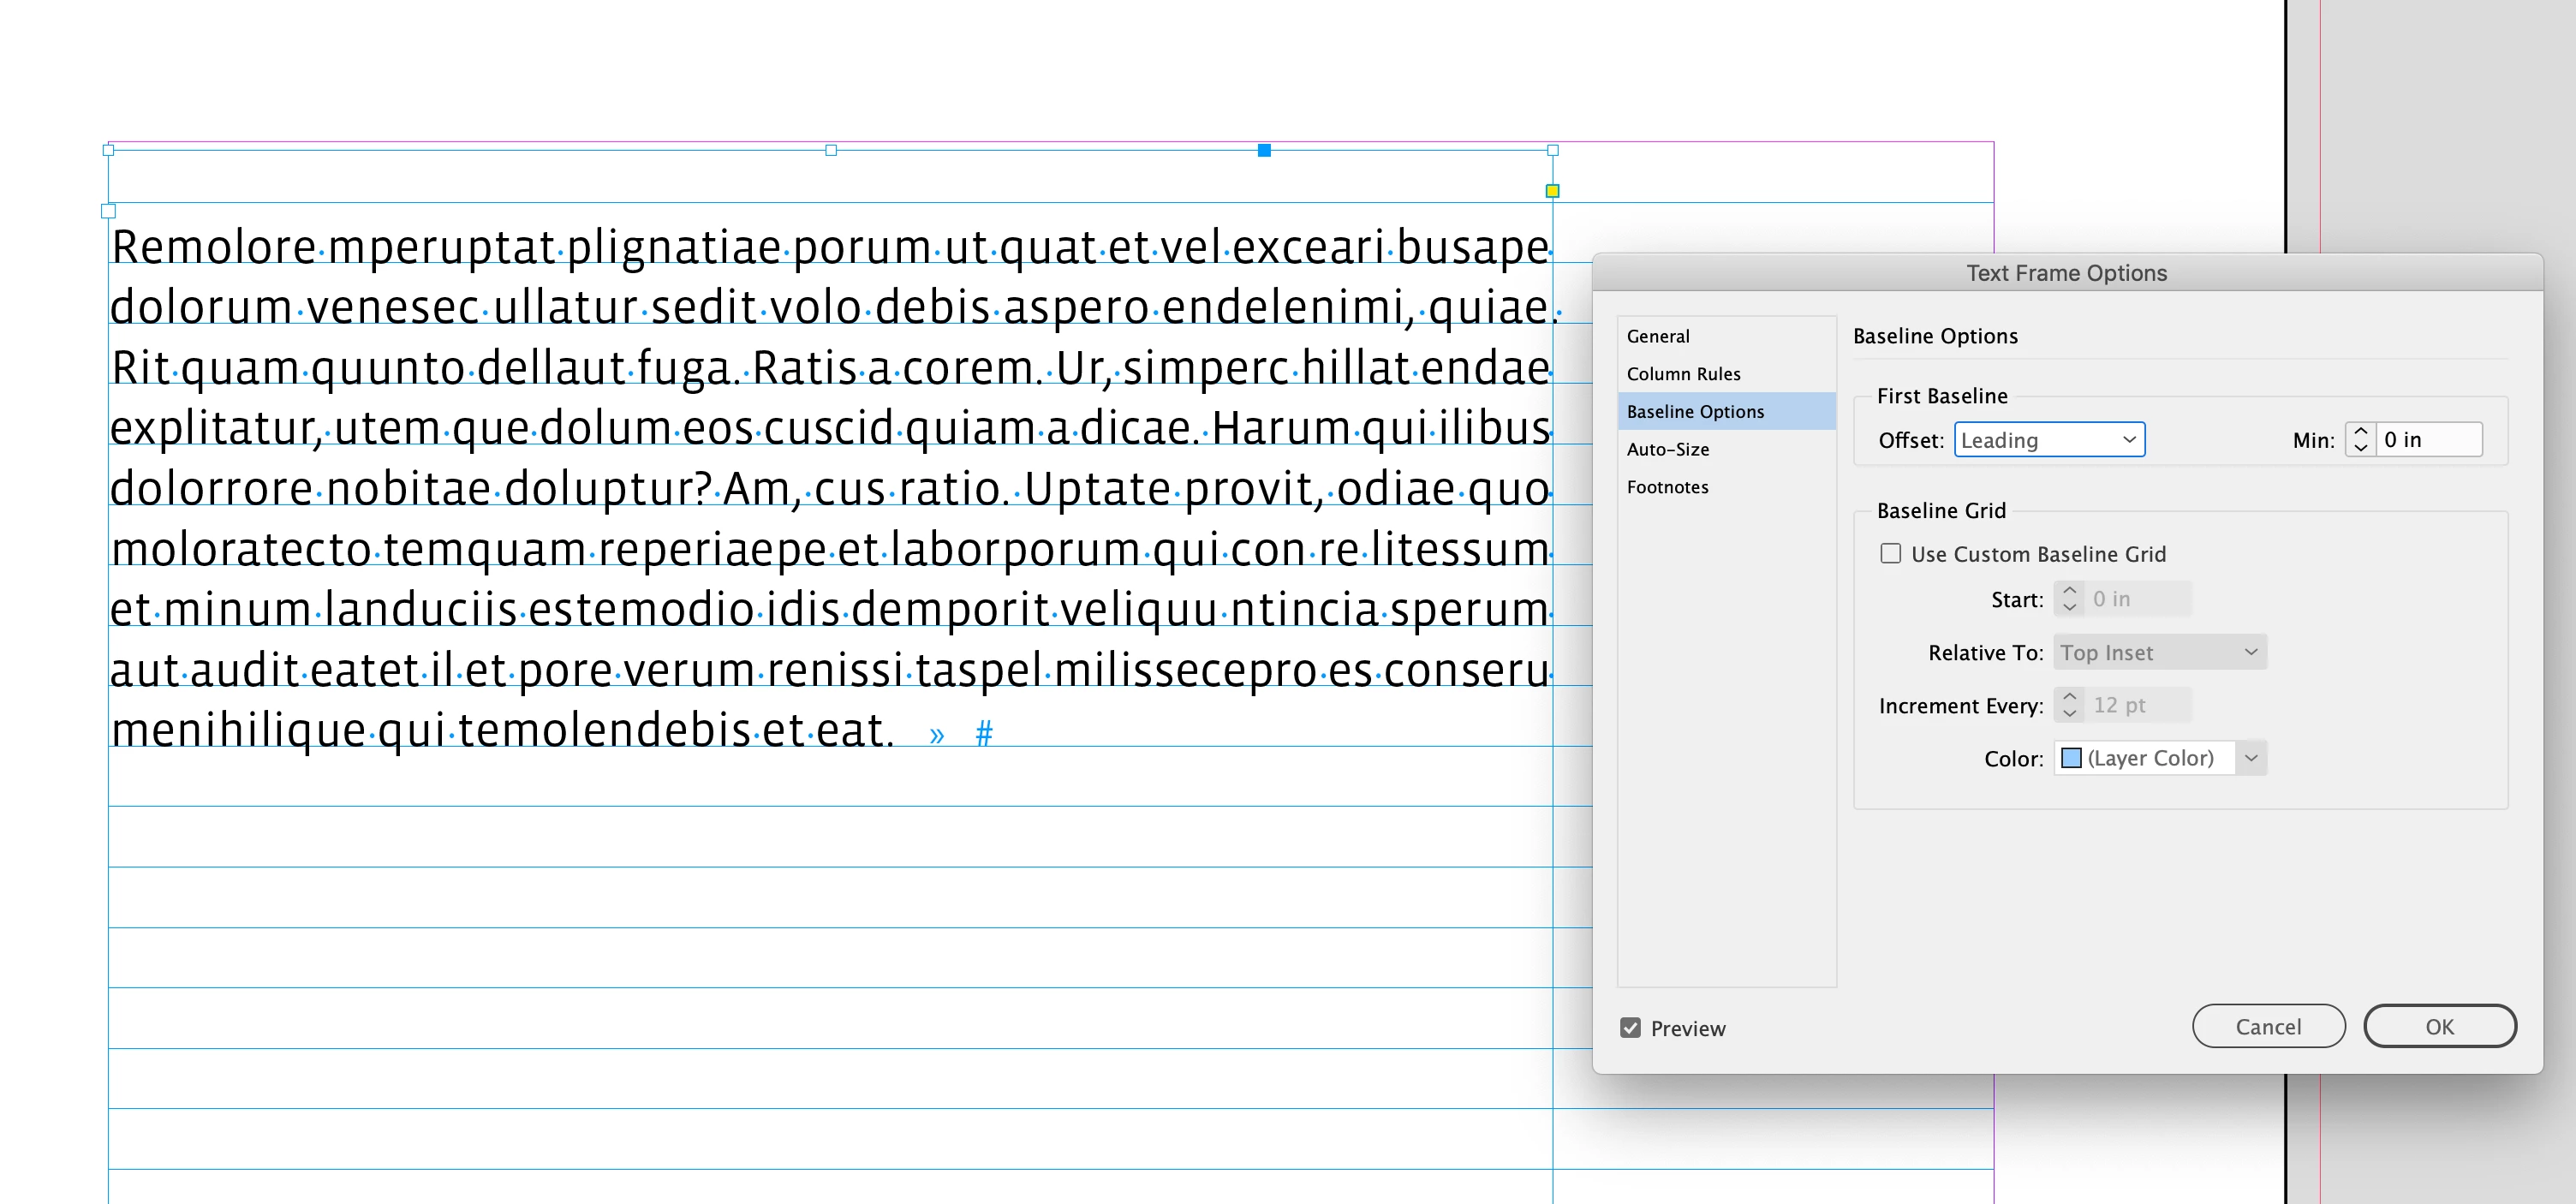The width and height of the screenshot is (2576, 1204).
Task: Click the top-right corner handle of text frame
Action: pos(1552,150)
